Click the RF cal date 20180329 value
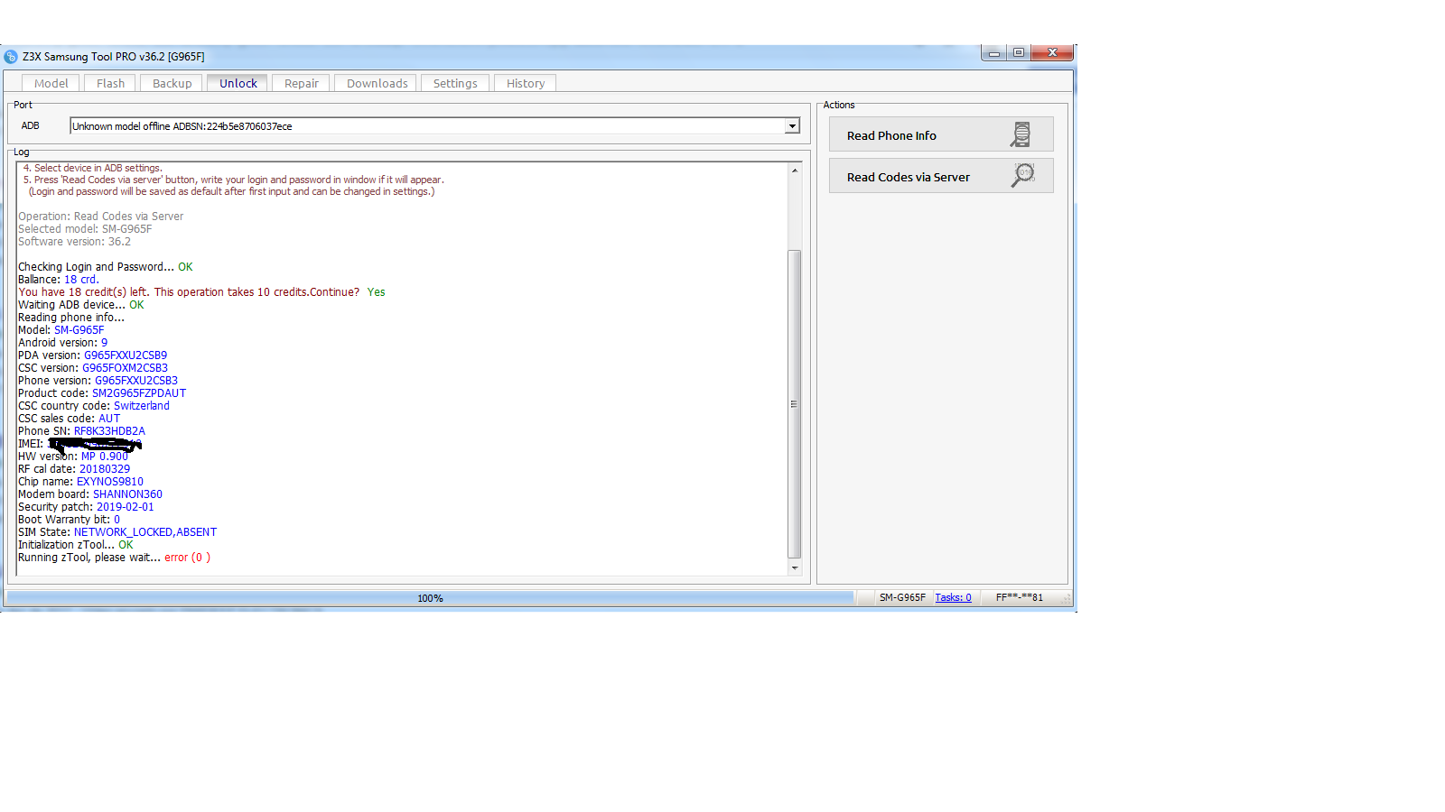The height and width of the screenshot is (812, 1445). [x=105, y=469]
